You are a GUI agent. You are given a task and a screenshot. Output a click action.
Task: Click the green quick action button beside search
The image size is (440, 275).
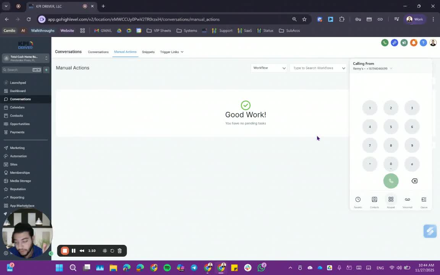[x=46, y=70]
